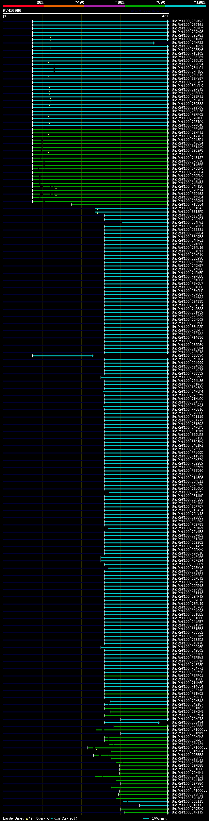Select the UniRef100_A5BV55 label
The width and height of the screenshot is (209, 821).
coord(187,129)
